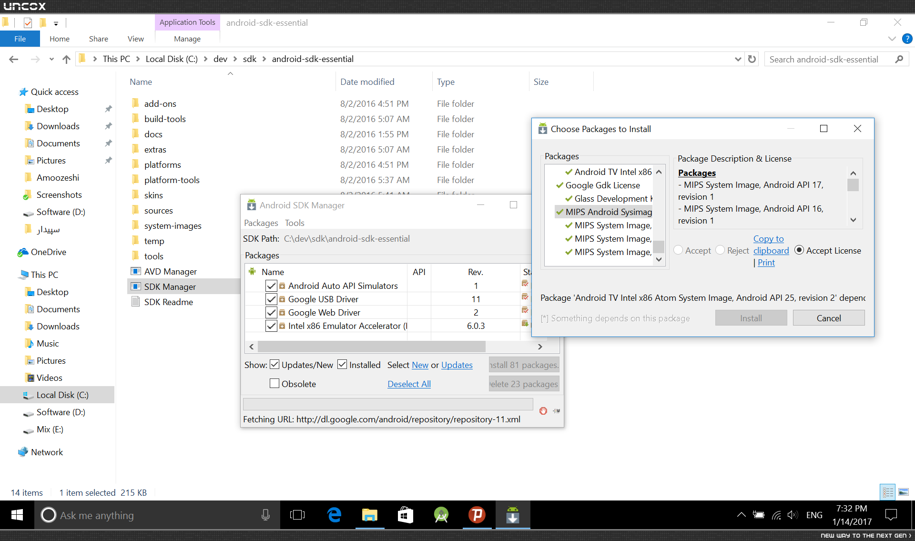Click the packages tree scrollbar thumb
The image size is (915, 541).
pos(659,246)
